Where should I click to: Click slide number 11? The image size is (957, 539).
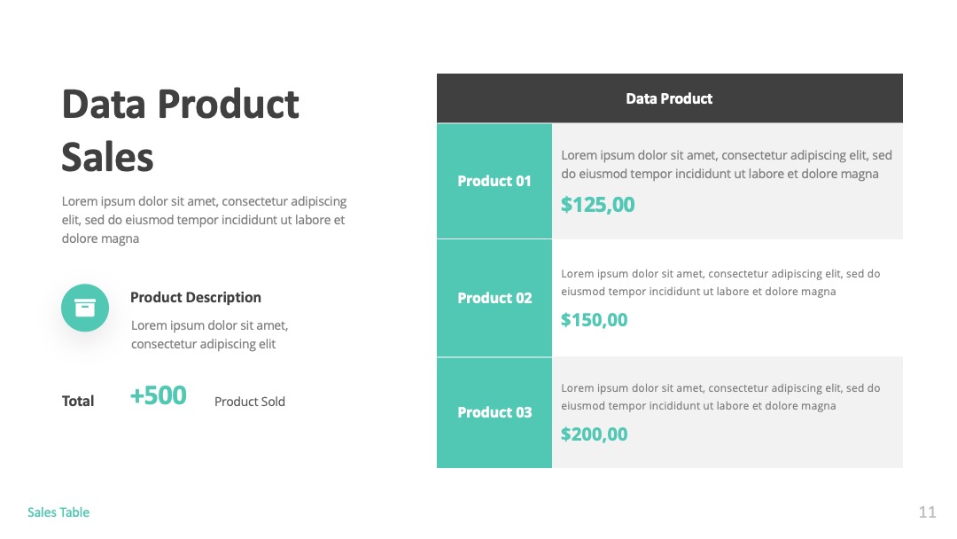tap(927, 512)
